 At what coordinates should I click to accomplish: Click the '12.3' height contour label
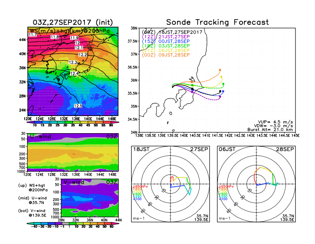pyautogui.click(x=73, y=63)
